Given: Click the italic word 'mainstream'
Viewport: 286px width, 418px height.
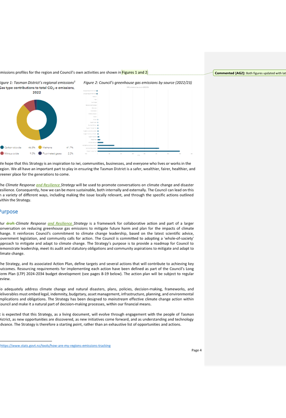Looking at the screenshot, I should (118, 299).
